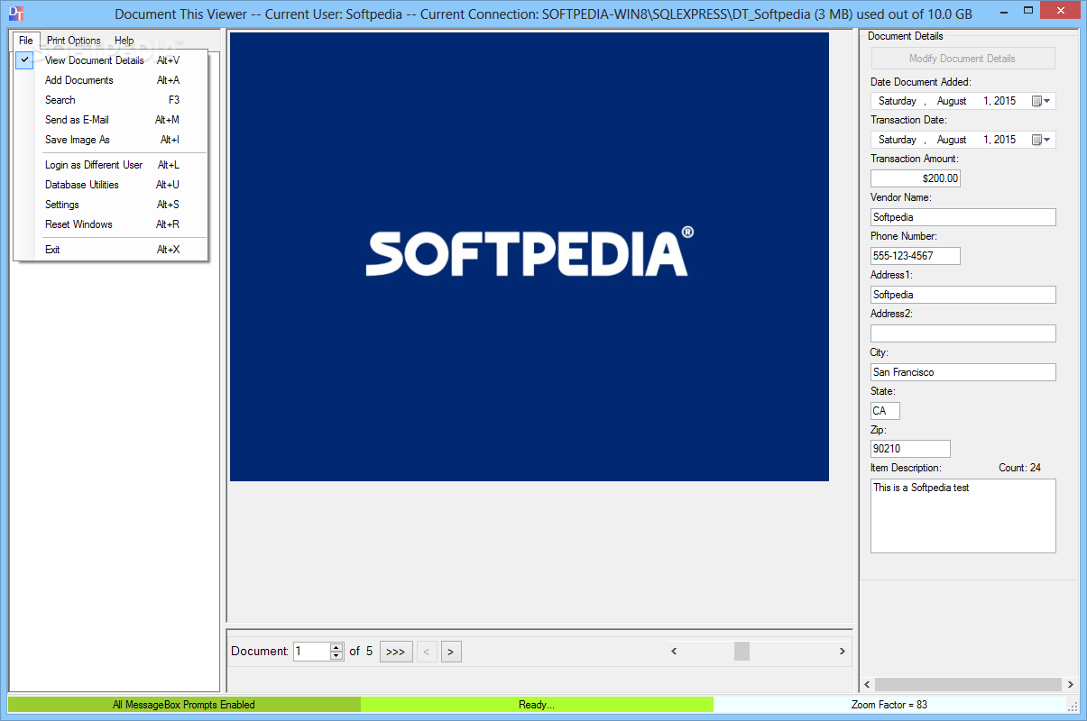Go to previous document with < button

click(x=428, y=652)
